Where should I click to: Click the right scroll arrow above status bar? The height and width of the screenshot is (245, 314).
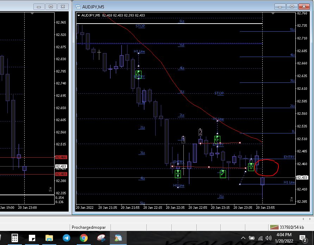pos(310,219)
